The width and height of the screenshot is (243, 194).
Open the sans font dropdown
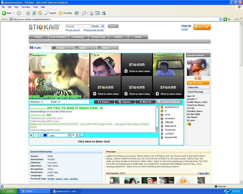coord(59,135)
